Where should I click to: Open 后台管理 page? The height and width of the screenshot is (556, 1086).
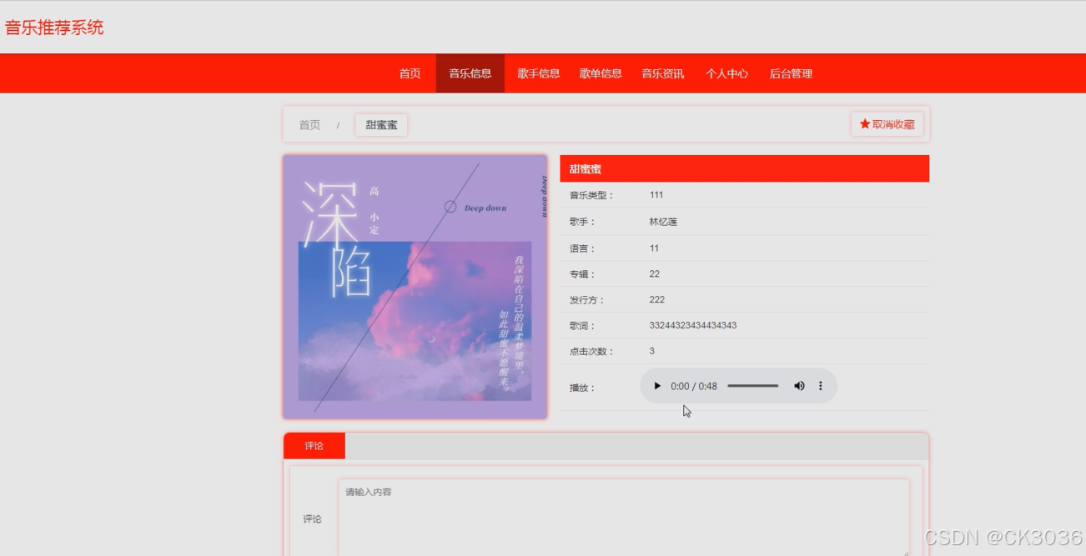click(x=791, y=73)
